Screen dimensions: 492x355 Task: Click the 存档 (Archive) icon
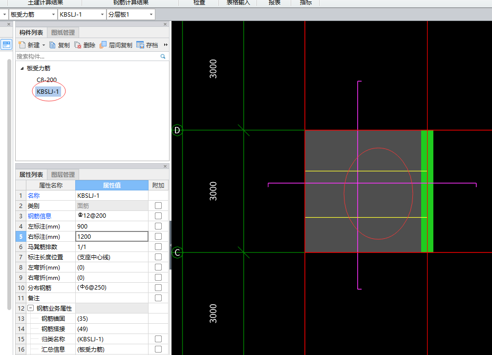click(x=140, y=45)
